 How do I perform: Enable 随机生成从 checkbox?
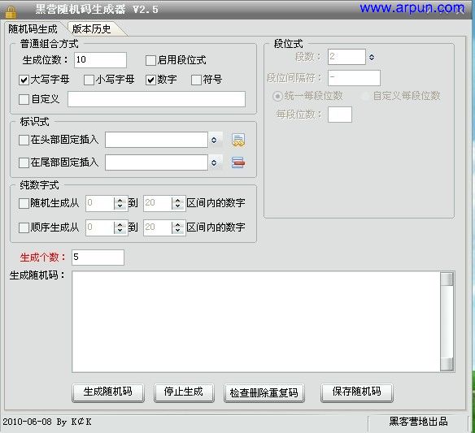point(24,203)
